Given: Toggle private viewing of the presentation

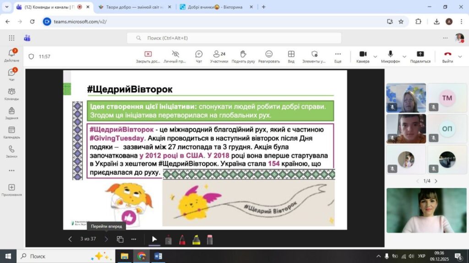Looking at the screenshot, I should 175,56.
